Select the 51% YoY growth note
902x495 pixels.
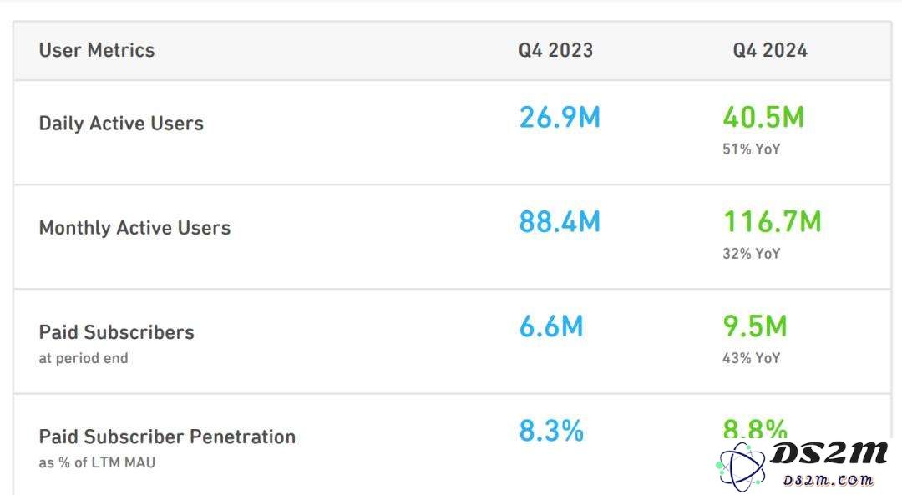pyautogui.click(x=752, y=149)
